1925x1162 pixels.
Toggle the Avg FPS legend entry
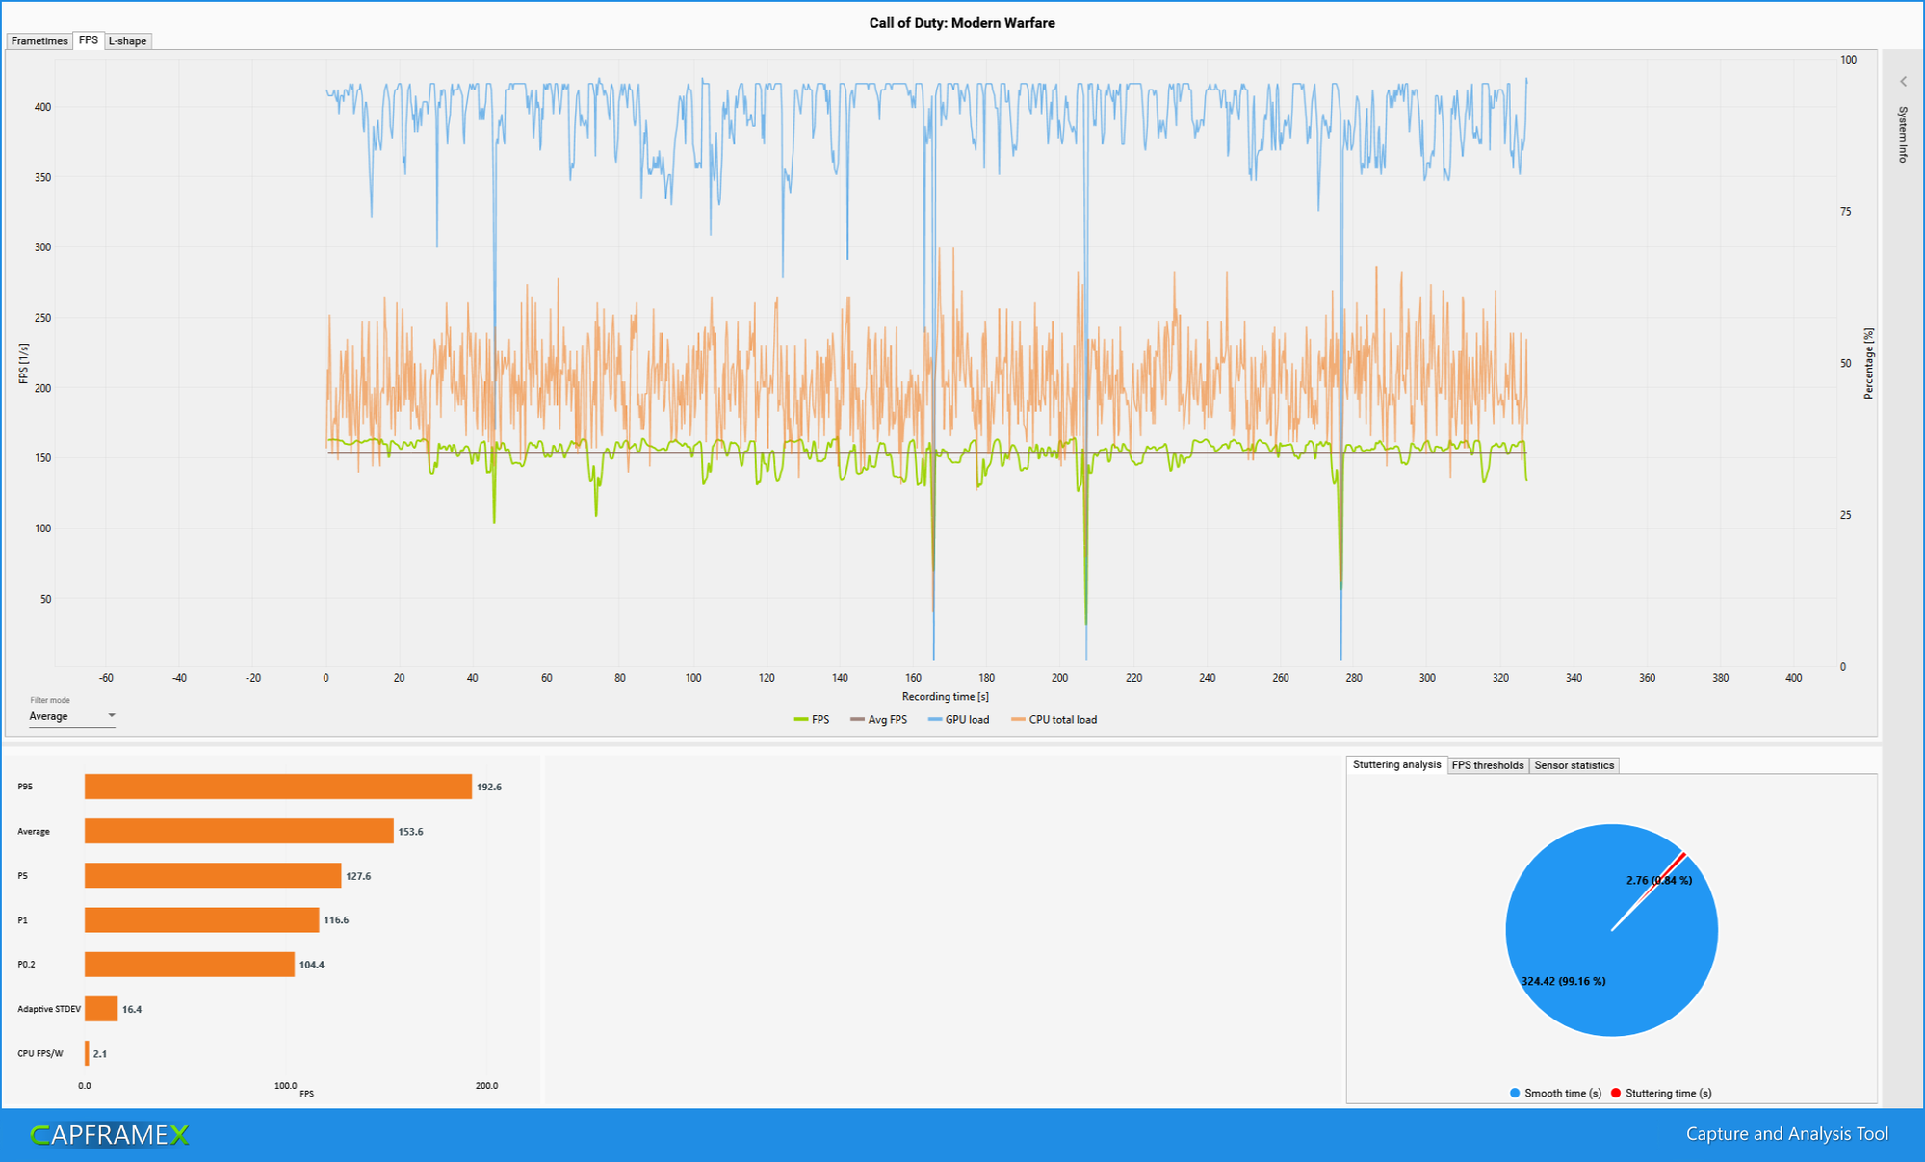click(x=878, y=720)
